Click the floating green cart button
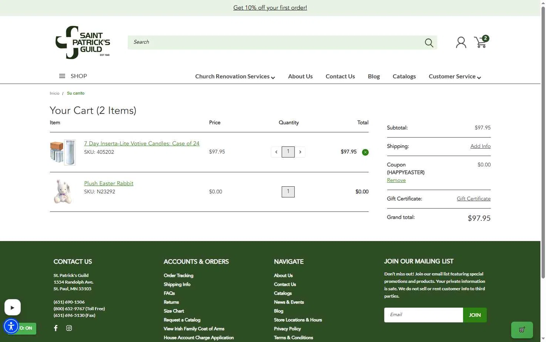This screenshot has height=342, width=546. point(522,330)
